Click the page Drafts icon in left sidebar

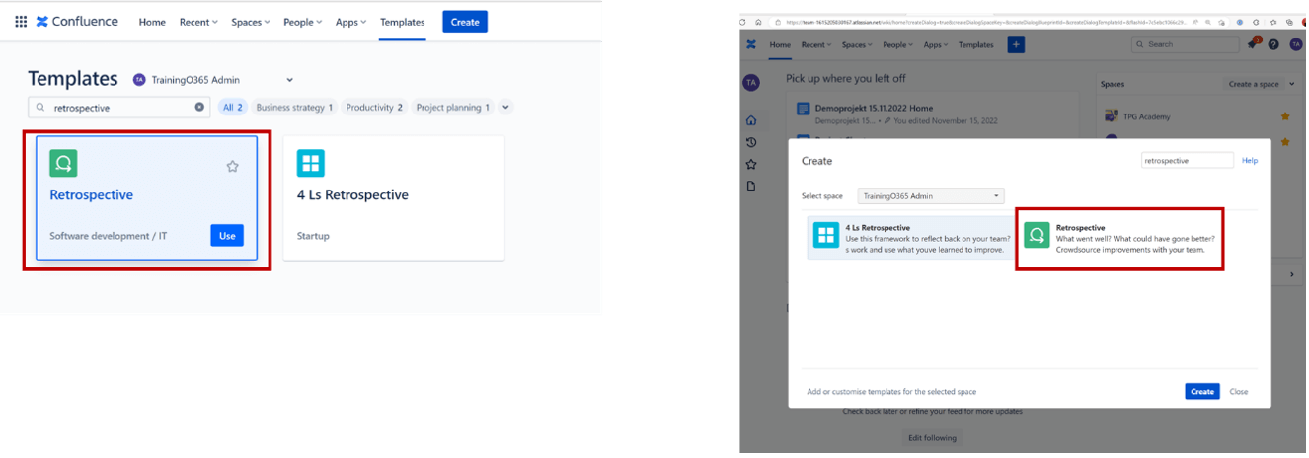pyautogui.click(x=751, y=186)
